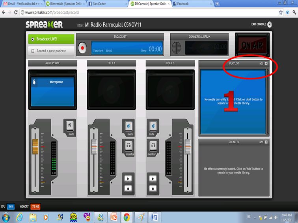Click the playlist panel vertical scrollbar
The image size is (298, 223).
click(x=268, y=101)
